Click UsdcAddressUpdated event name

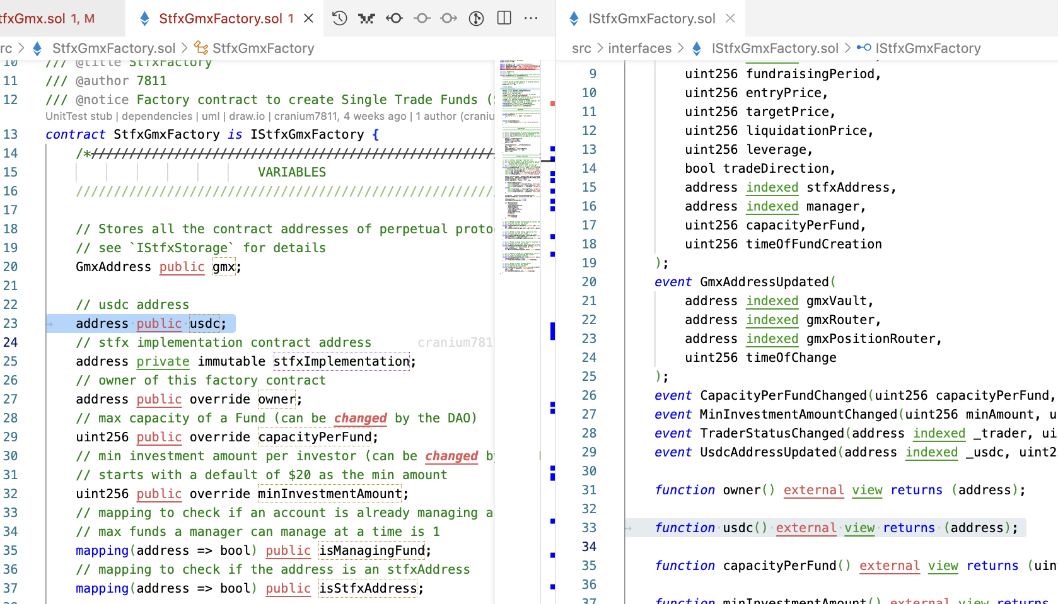pyautogui.click(x=768, y=452)
